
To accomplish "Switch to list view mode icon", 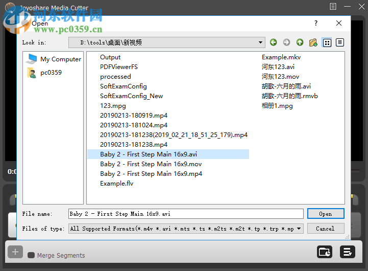I will pos(327,42).
